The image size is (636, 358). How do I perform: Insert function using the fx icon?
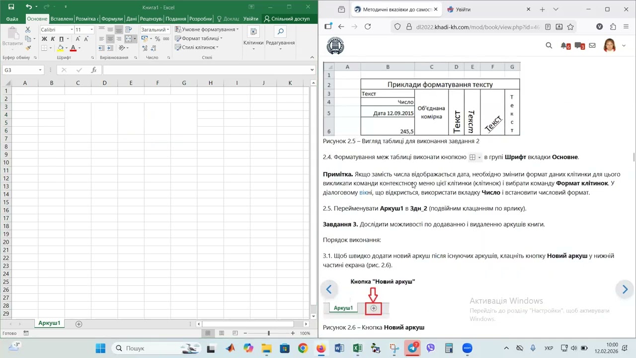point(94,70)
